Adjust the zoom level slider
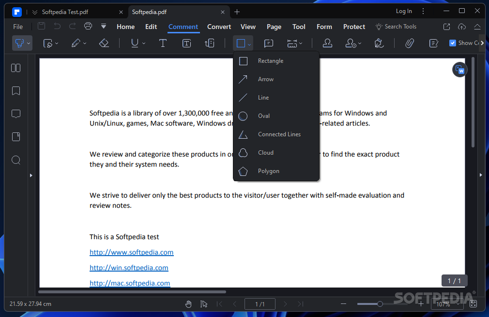Screen dimensions: 489x317 [x=380, y=304]
